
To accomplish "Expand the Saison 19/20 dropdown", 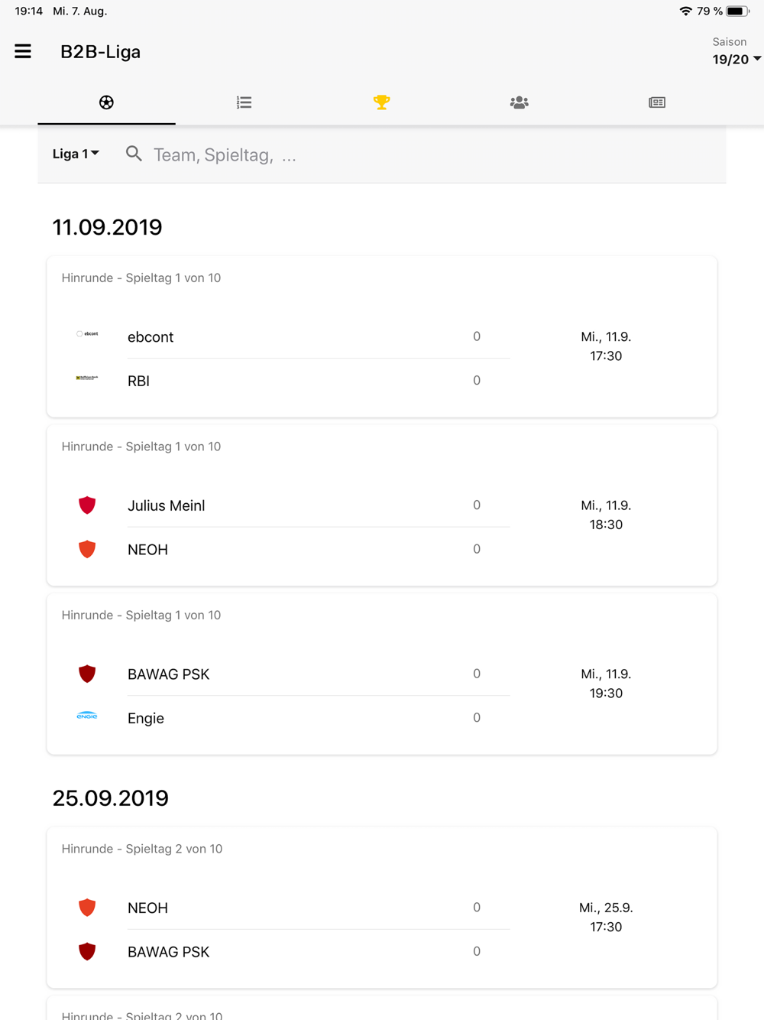I will 736,59.
